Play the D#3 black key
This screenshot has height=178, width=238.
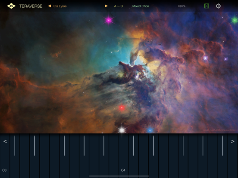pyautogui.click(x=34, y=156)
